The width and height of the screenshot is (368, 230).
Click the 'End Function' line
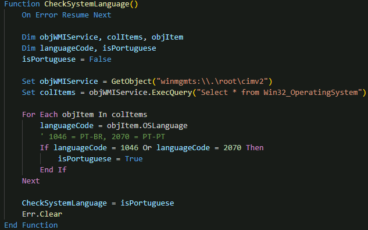pyautogui.click(x=31, y=225)
